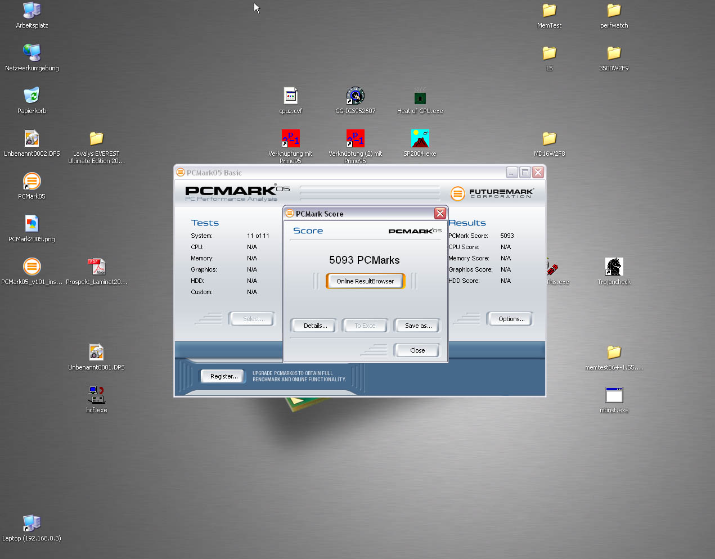Minimize the PCMark05 Basic window
The image size is (715, 559).
point(512,173)
